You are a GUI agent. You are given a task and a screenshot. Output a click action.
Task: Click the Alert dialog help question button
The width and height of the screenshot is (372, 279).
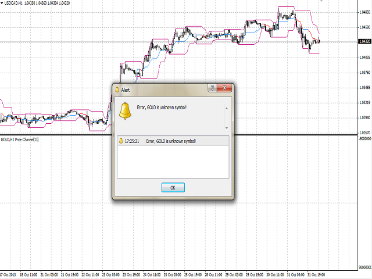(212, 88)
